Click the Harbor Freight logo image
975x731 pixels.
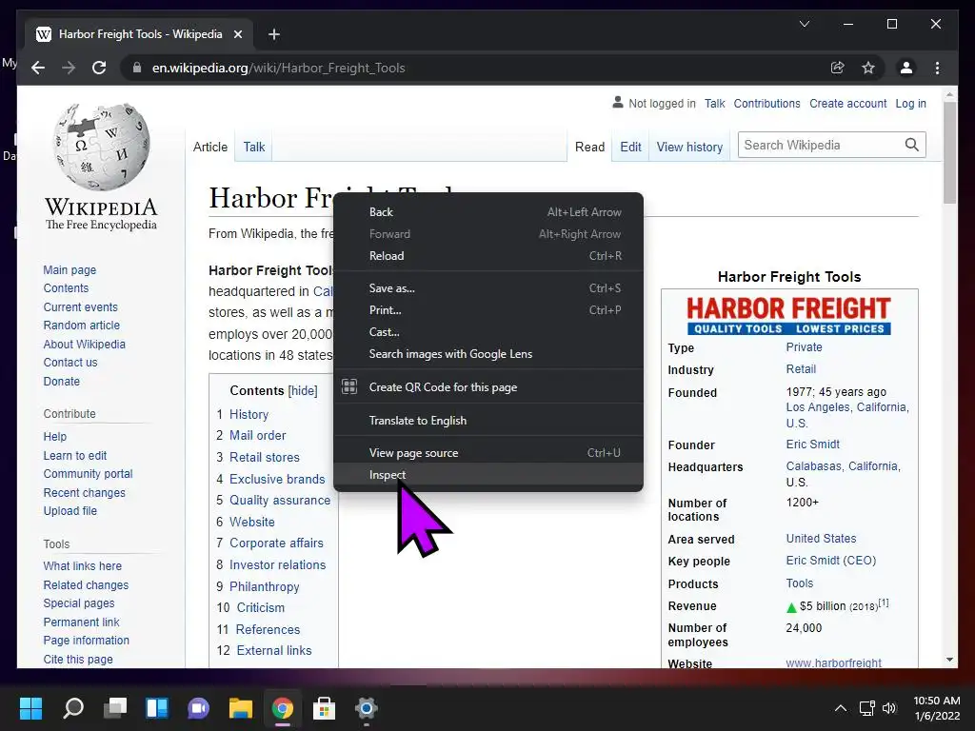[789, 315]
